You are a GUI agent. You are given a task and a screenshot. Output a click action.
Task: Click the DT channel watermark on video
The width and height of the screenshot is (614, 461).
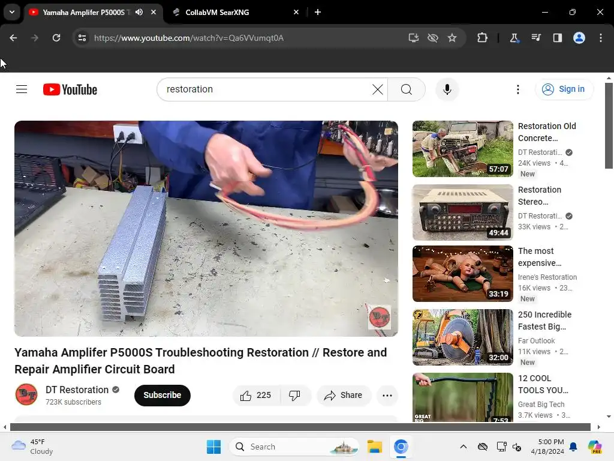coord(379,317)
